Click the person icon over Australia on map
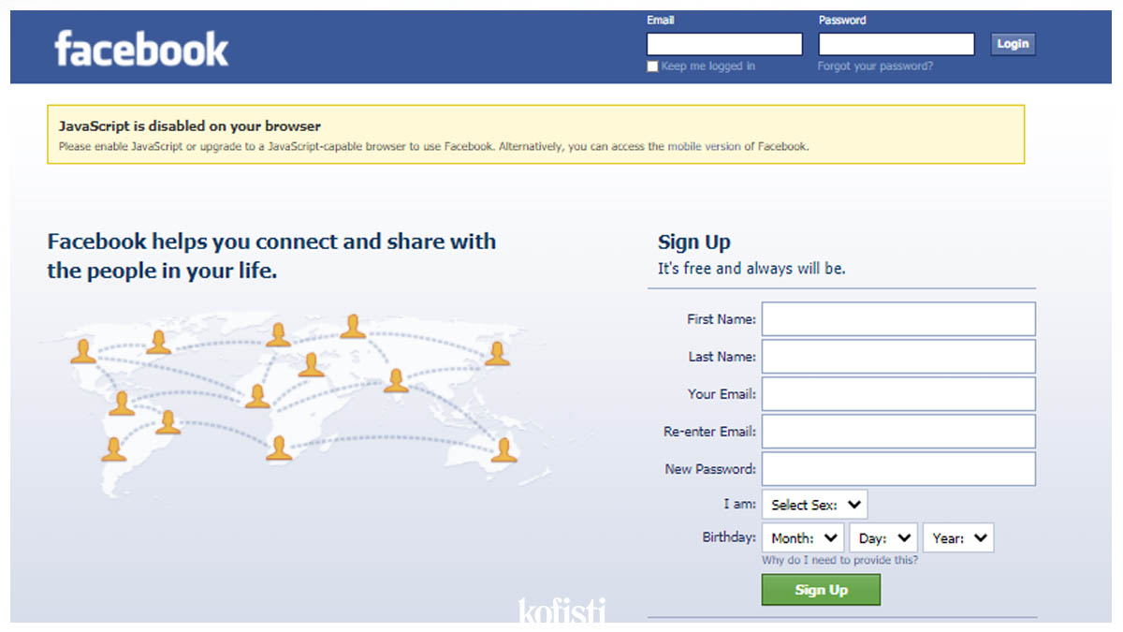1123x632 pixels. [x=503, y=449]
